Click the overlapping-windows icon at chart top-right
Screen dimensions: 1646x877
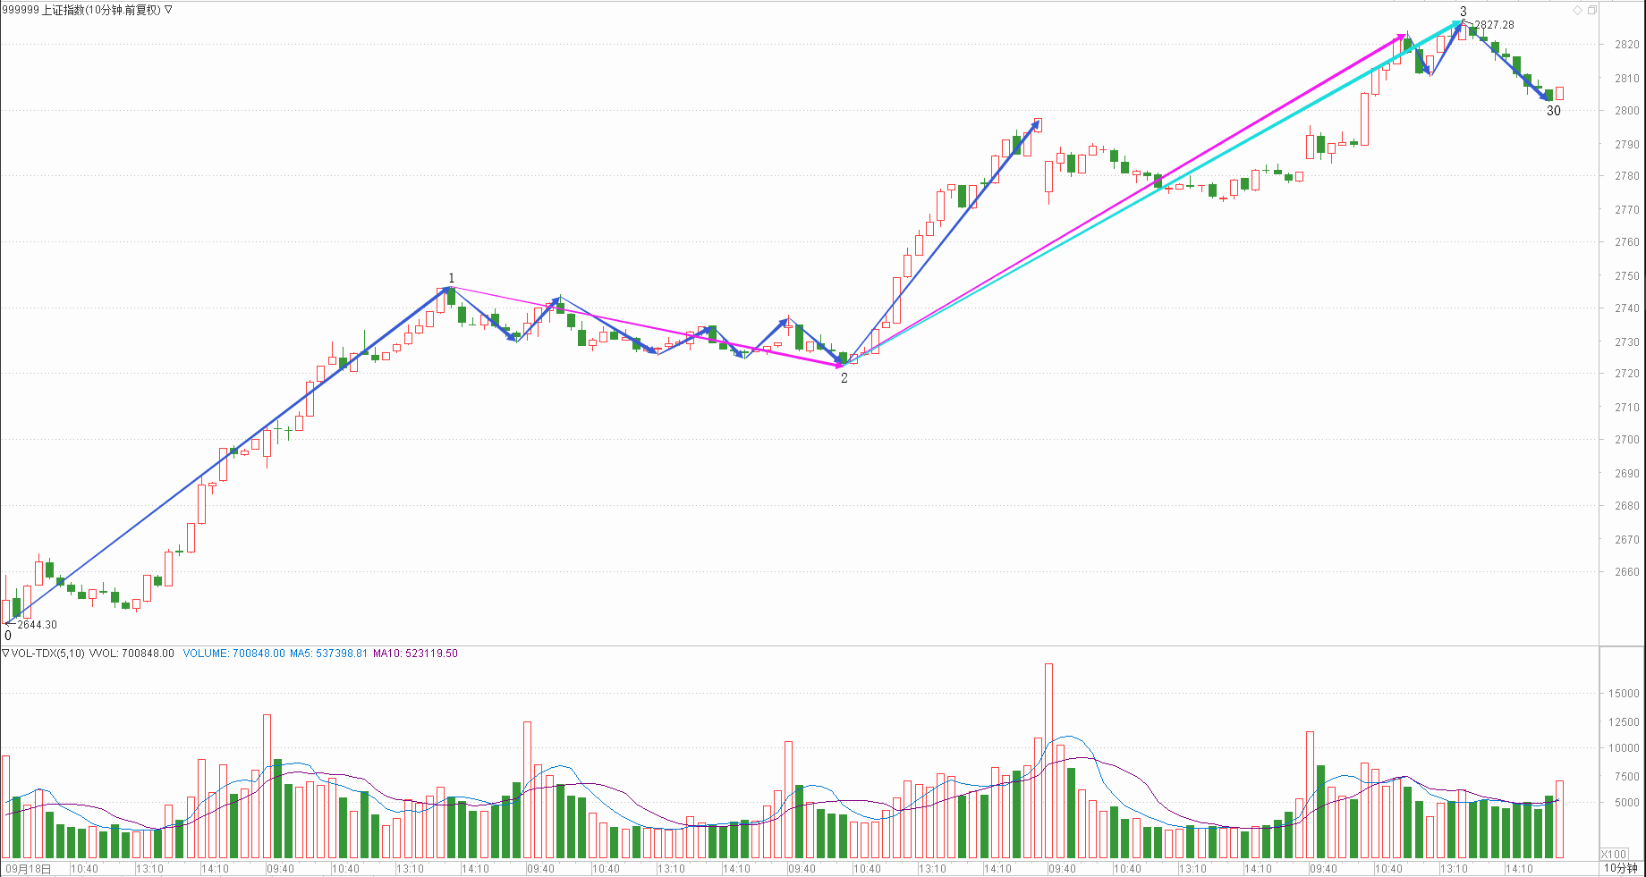point(1592,10)
